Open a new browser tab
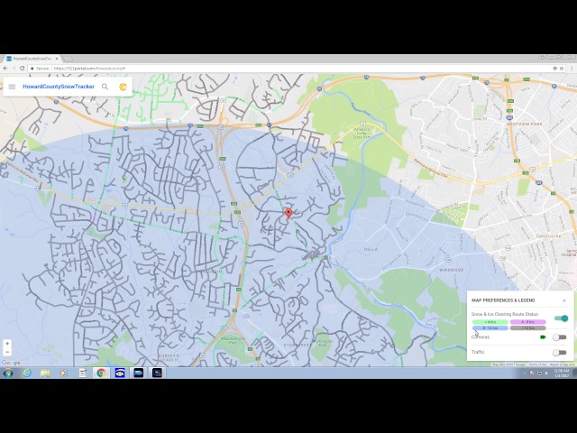This screenshot has height=433, width=577. 68,59
